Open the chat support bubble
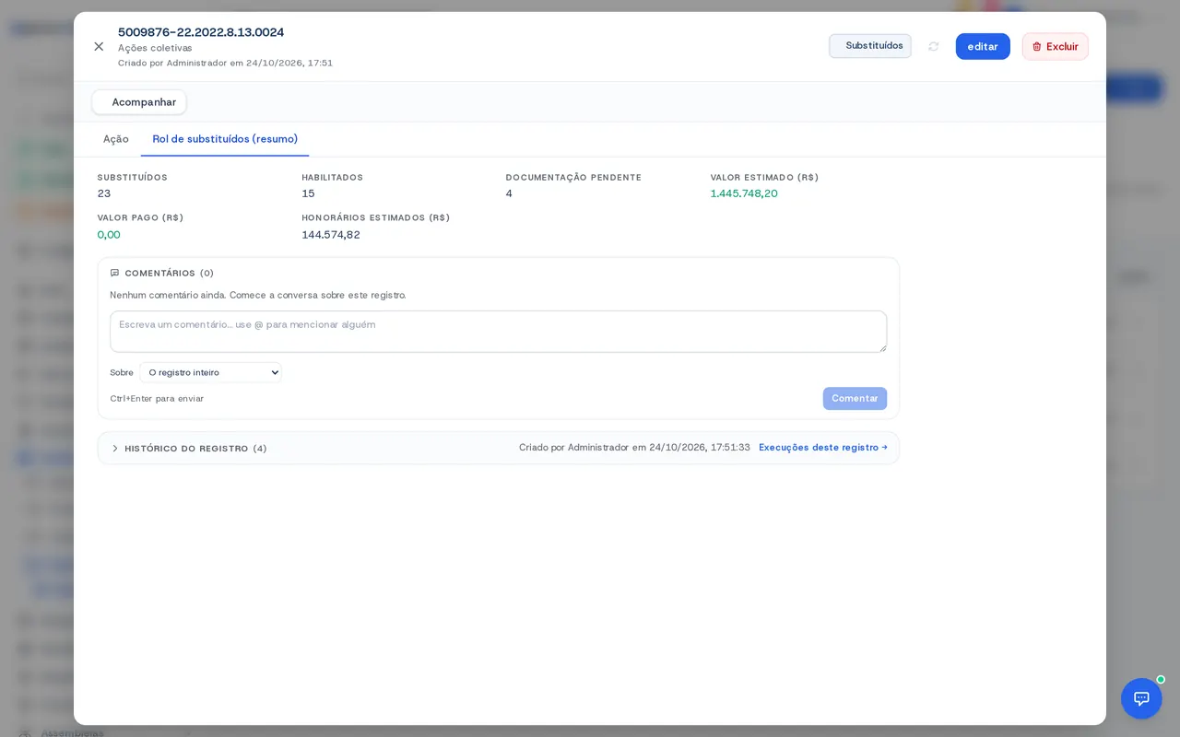Viewport: 1180px width, 737px height. [x=1141, y=698]
